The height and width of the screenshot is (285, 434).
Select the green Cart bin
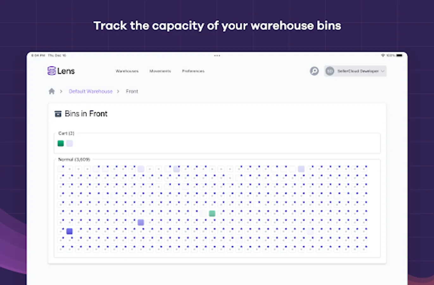61,143
